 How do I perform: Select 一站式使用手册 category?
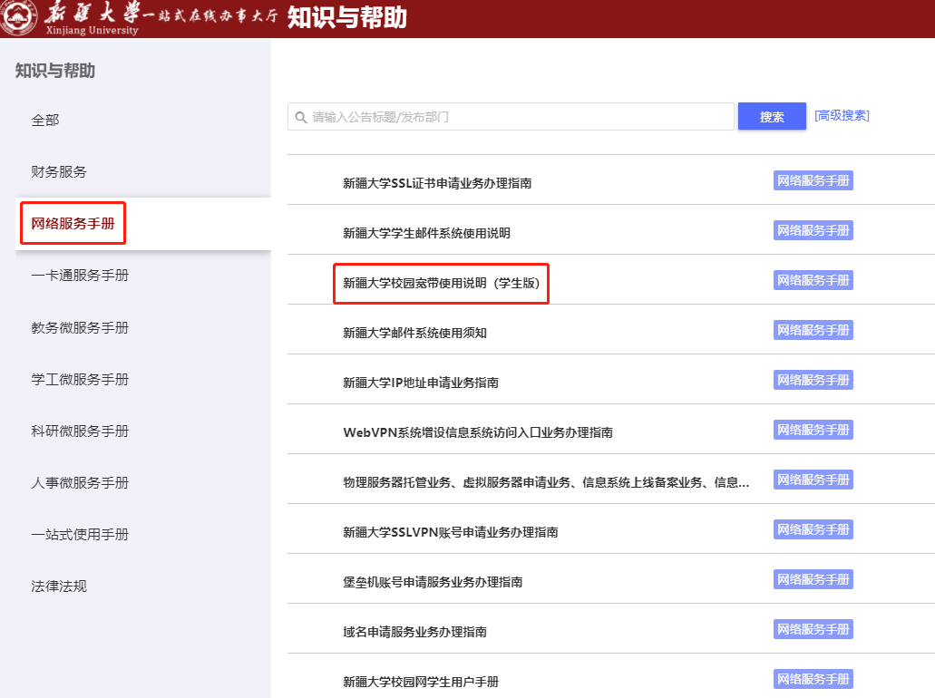click(x=80, y=535)
